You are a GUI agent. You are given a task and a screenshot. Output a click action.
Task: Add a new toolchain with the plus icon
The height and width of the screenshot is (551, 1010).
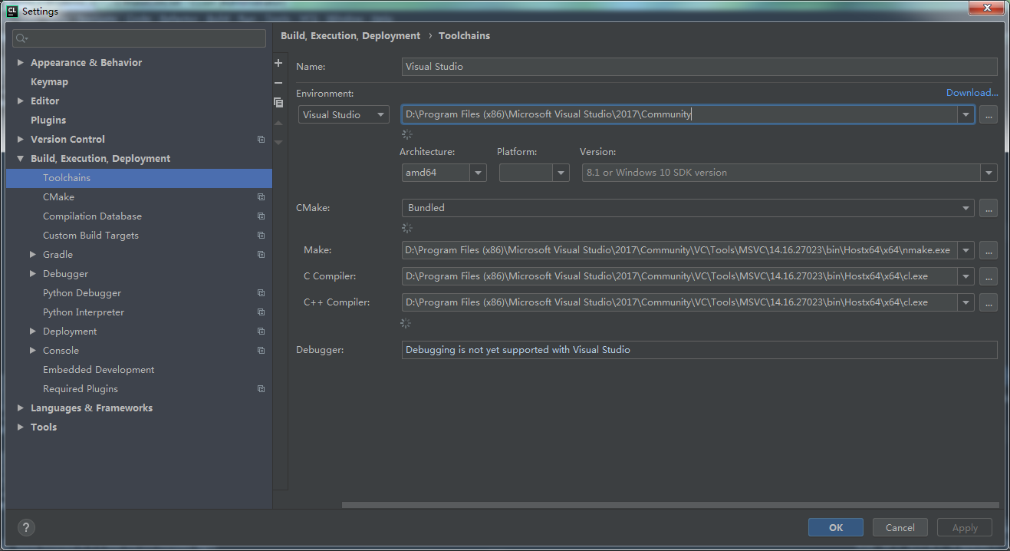click(278, 62)
